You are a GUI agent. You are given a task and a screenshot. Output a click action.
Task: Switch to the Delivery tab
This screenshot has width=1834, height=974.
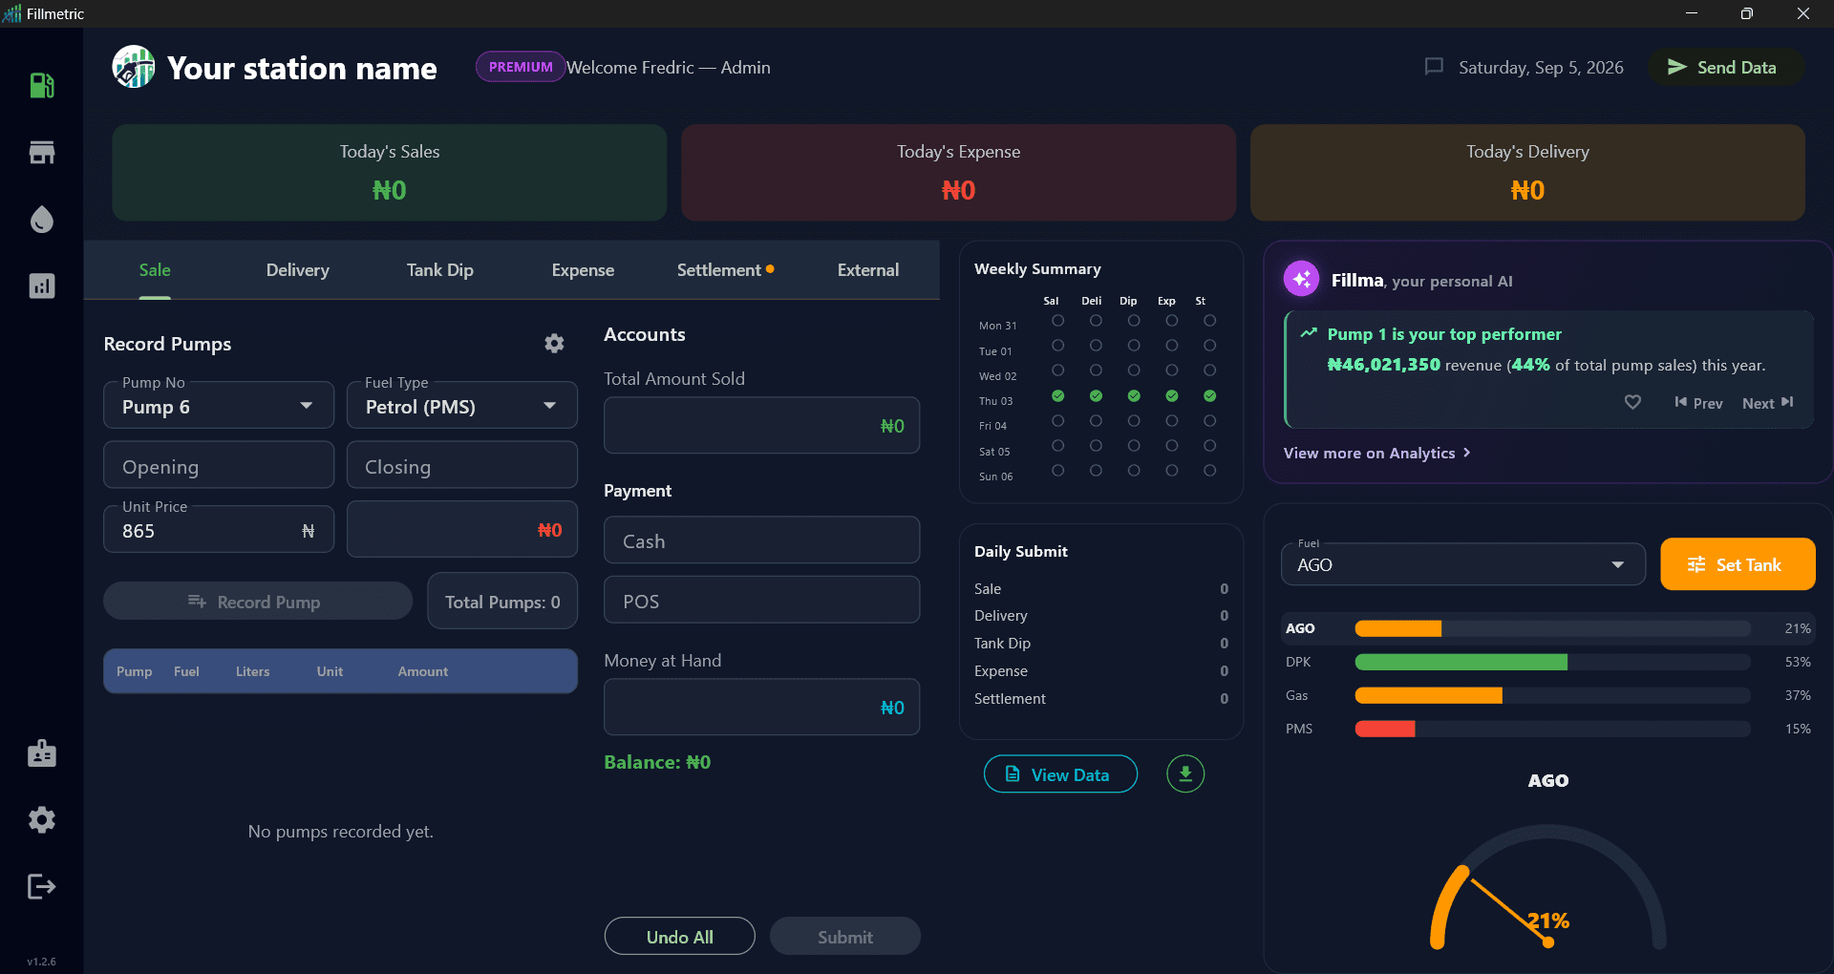298,270
